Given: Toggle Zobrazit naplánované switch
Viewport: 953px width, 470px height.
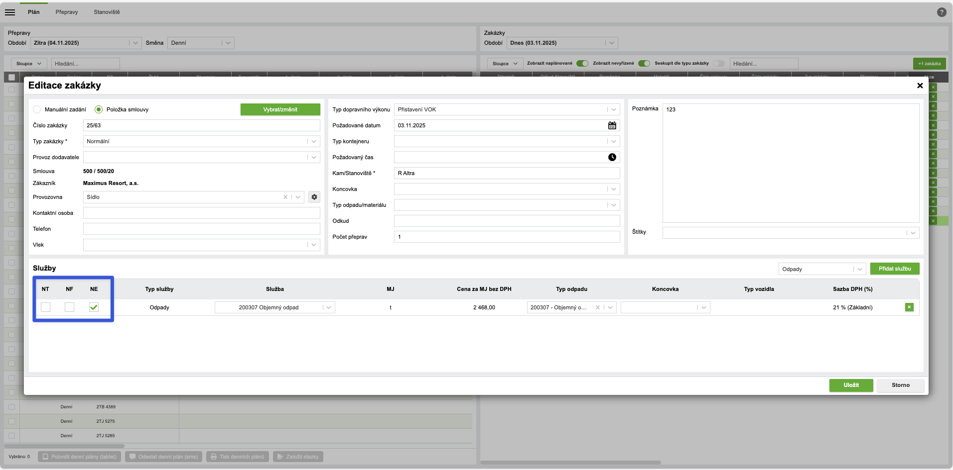Looking at the screenshot, I should click(582, 64).
